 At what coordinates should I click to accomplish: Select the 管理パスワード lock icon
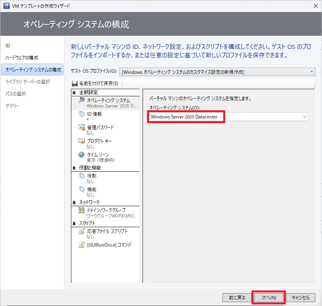[82, 127]
